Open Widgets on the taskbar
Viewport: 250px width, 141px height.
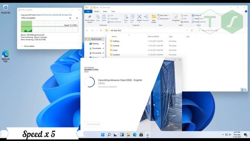(122, 135)
